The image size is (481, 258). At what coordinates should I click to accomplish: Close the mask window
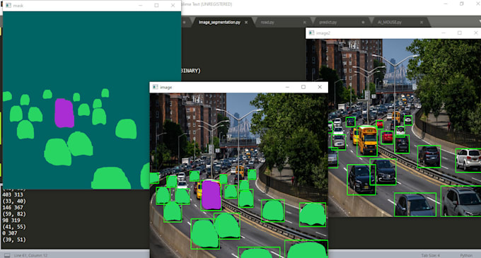pos(173,6)
